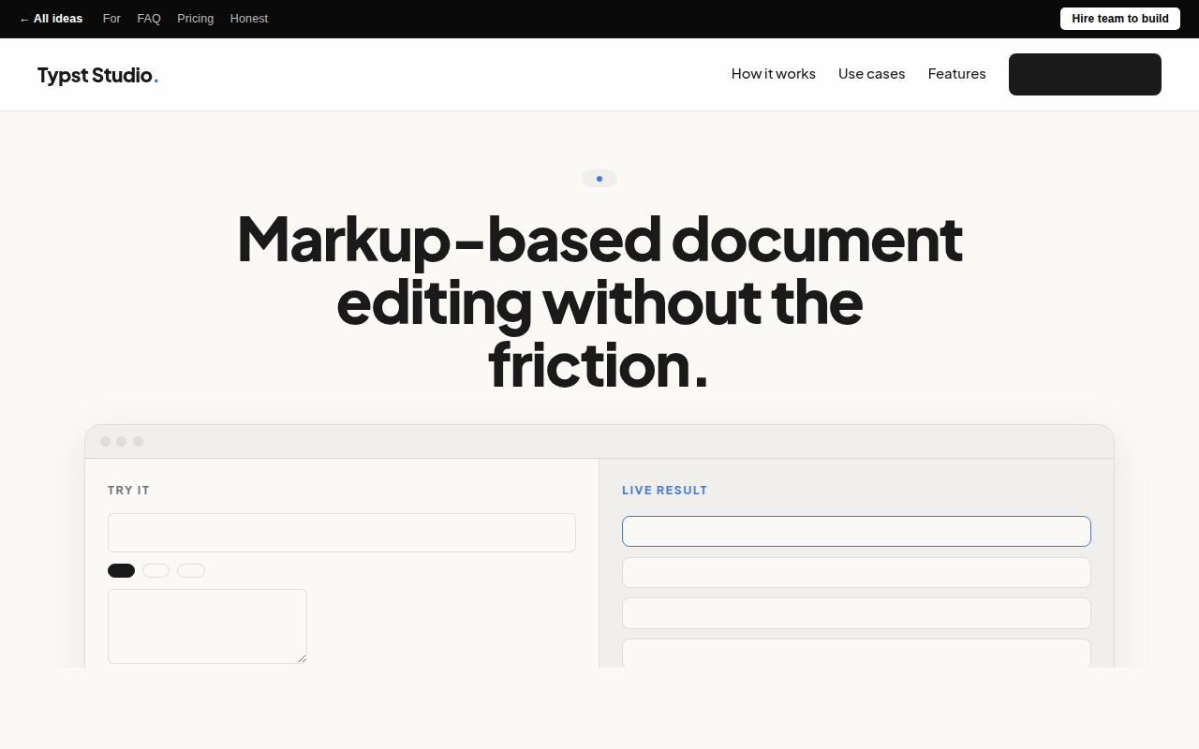Select the third box under LIVE RESULT
Screen dimensions: 1199x749
point(856,613)
